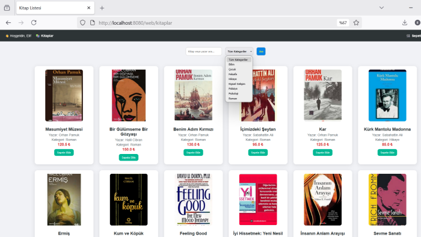Viewport: 421px width, 237px height.
Task: Bookmark this page with the star icon
Action: [x=356, y=23]
